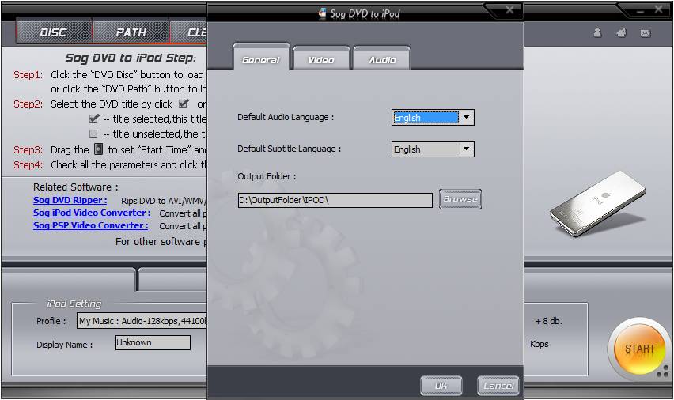Expand Default Audio Language dropdown arrow
674x400 pixels.
coord(467,117)
